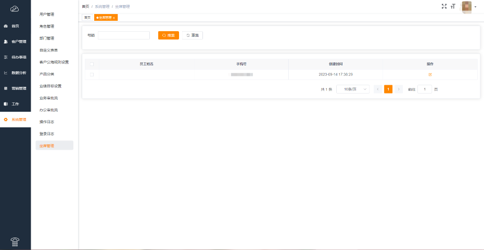This screenshot has height=250, width=484.
Task: Close the 坐席管理 tab
Action: coord(114,18)
